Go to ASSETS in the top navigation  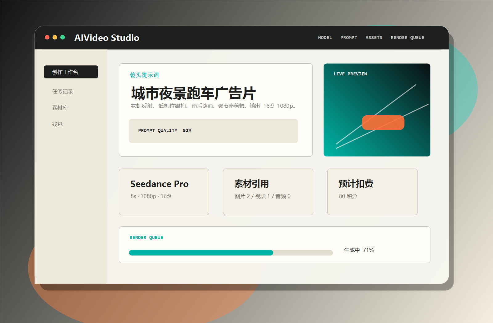374,38
